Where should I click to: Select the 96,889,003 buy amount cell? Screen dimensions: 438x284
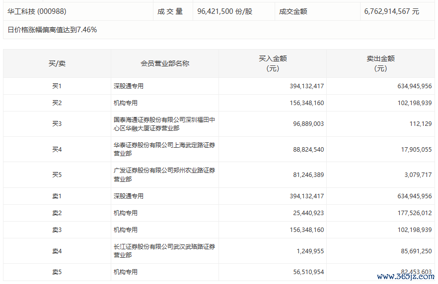pyautogui.click(x=307, y=124)
